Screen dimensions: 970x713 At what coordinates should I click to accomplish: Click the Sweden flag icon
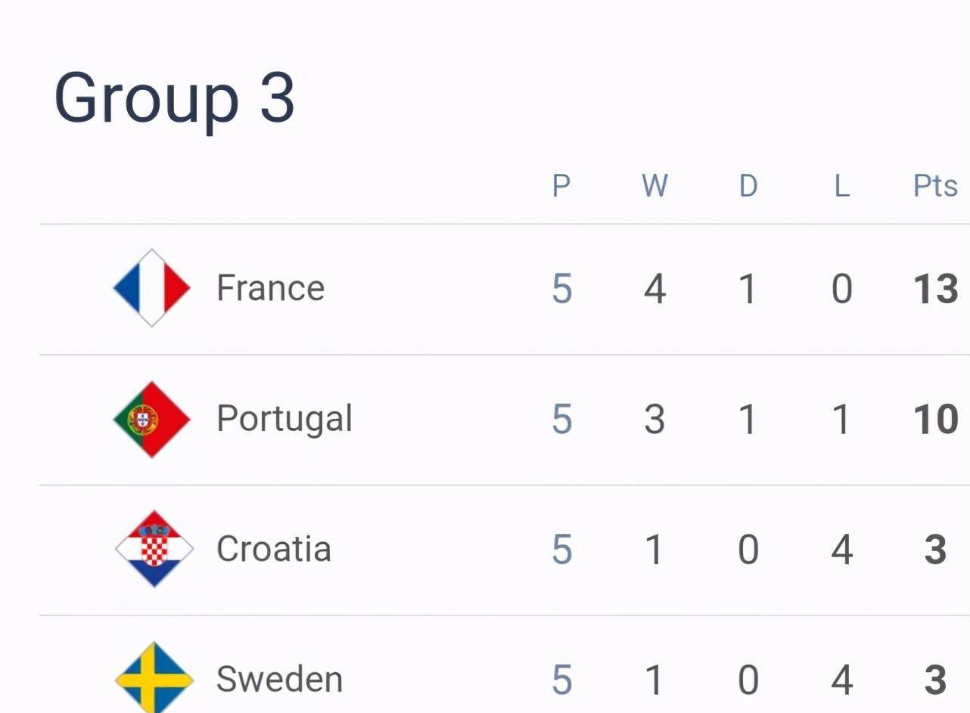[154, 677]
